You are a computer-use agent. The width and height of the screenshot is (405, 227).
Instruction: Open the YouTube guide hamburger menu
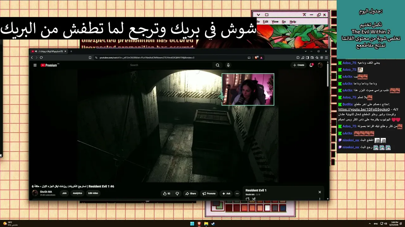pyautogui.click(x=35, y=65)
